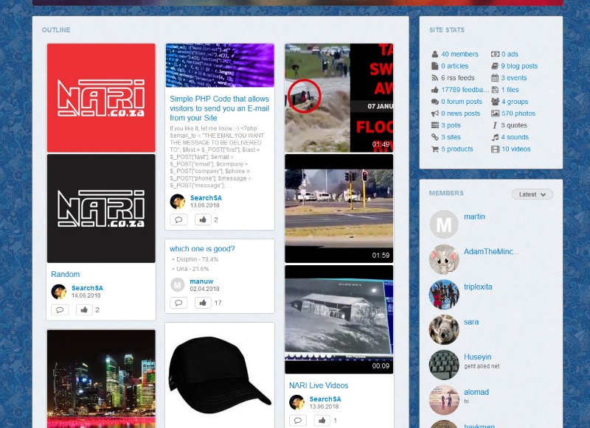Open the '40 members' stats link
The height and width of the screenshot is (428, 590).
click(x=459, y=55)
